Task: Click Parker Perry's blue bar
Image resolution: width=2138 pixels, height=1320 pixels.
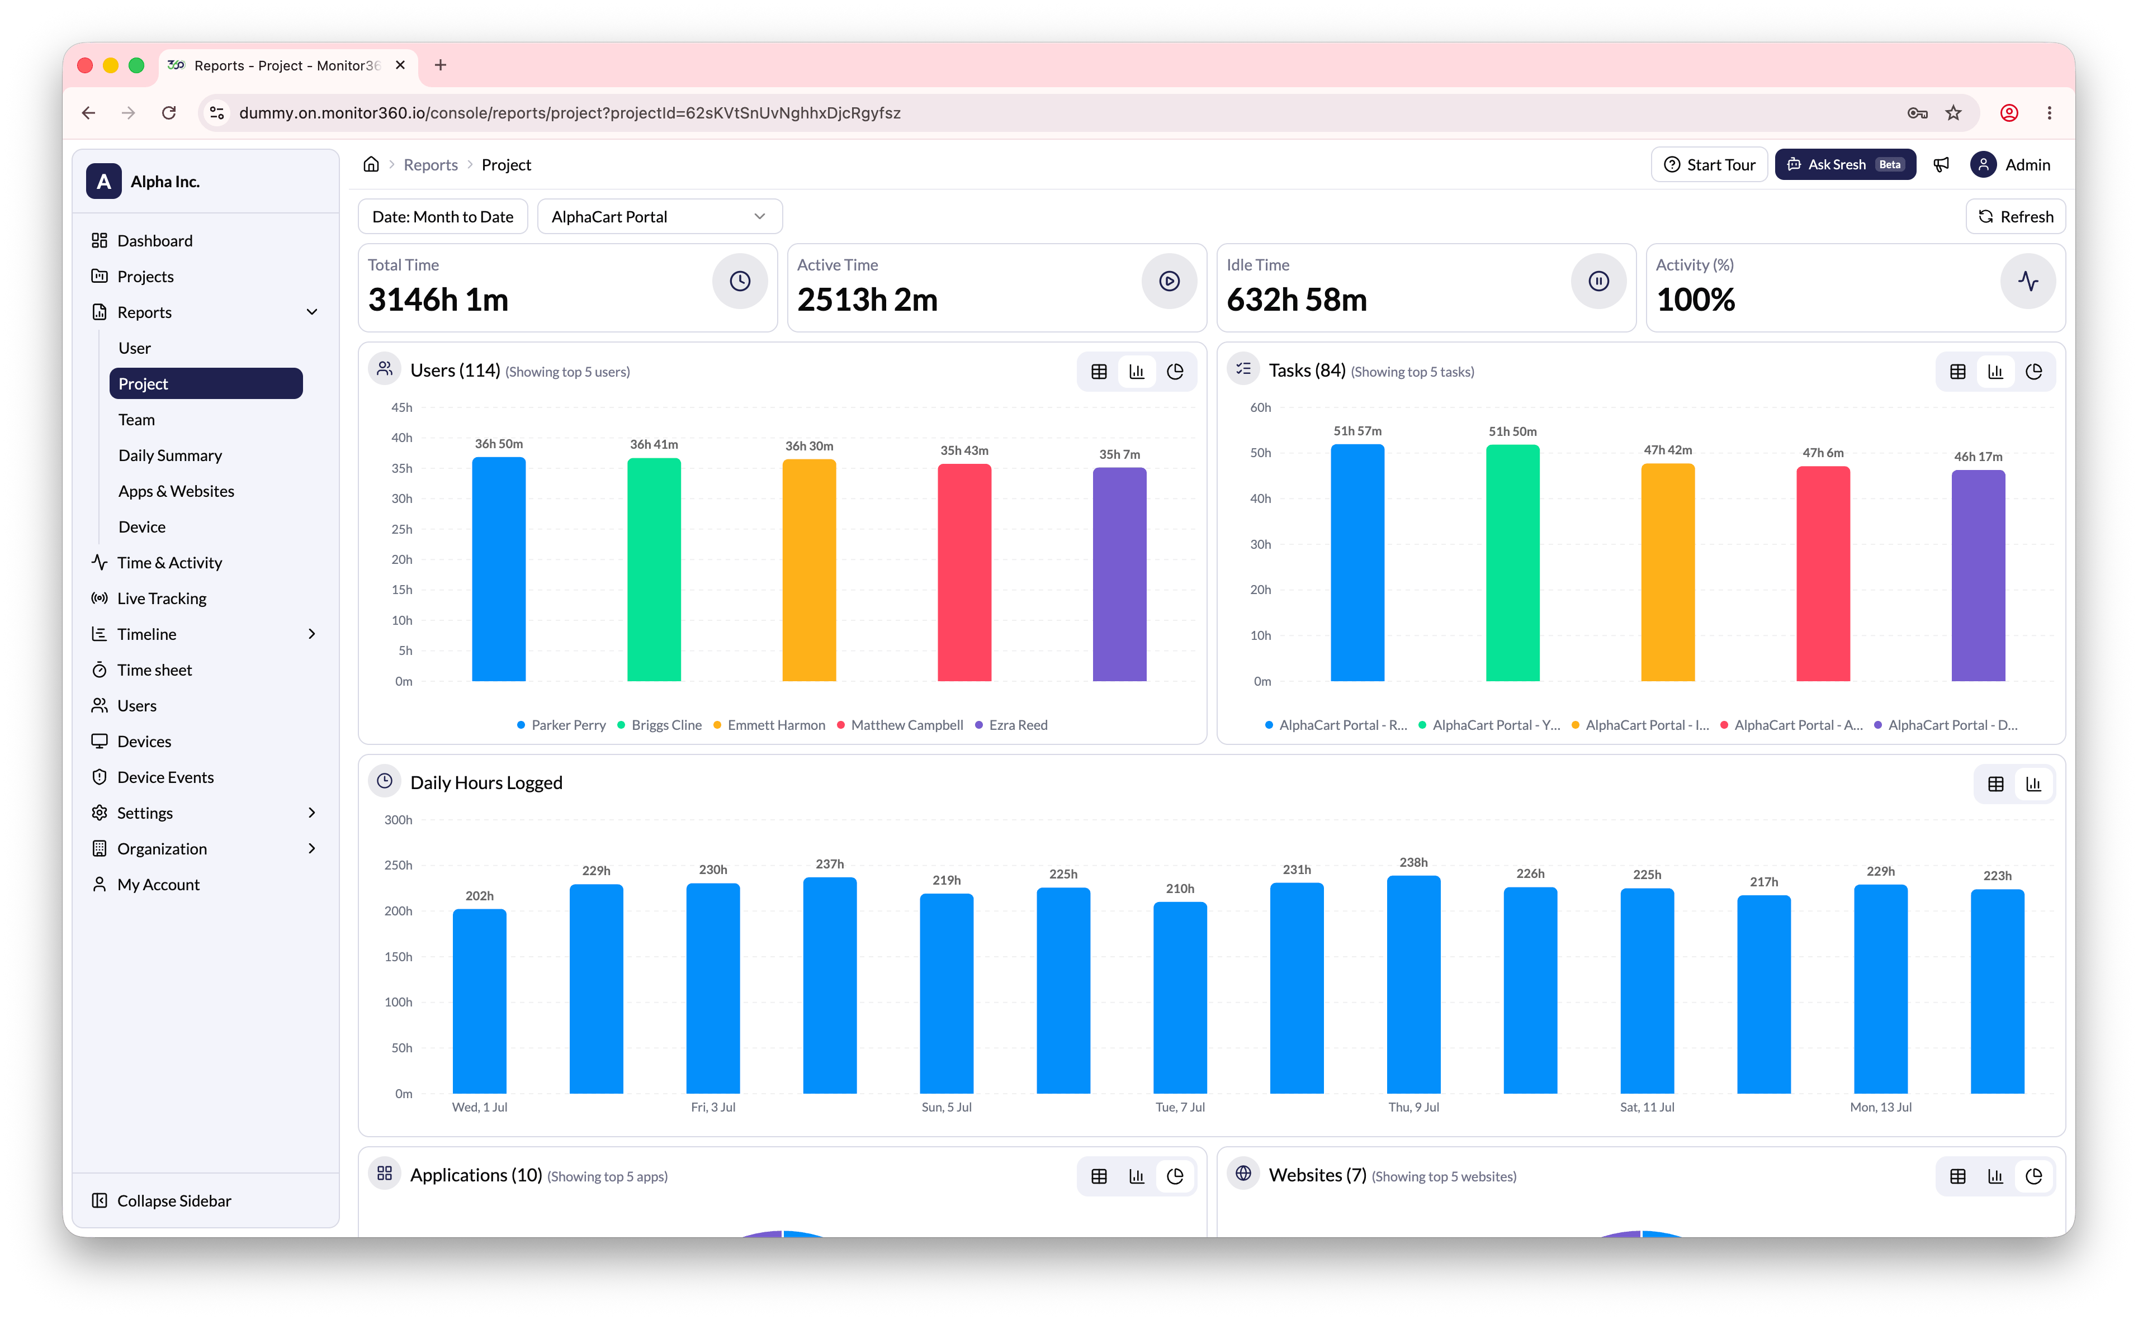Action: (x=499, y=569)
